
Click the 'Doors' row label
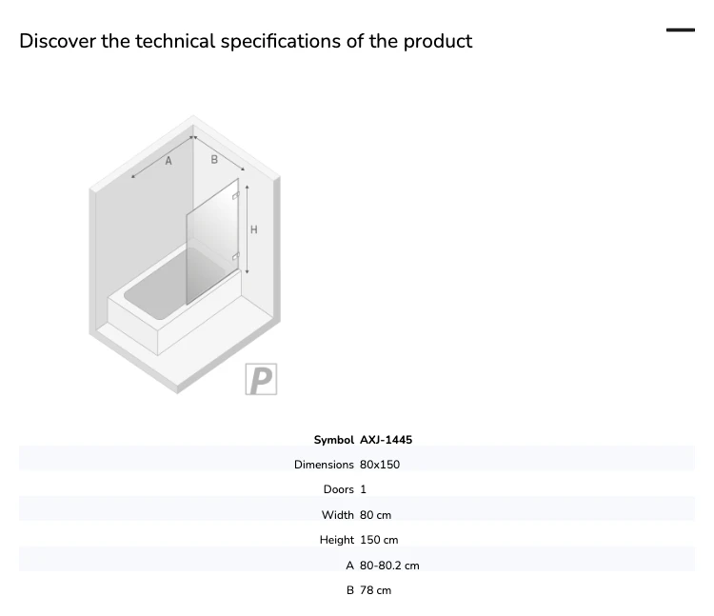point(338,489)
